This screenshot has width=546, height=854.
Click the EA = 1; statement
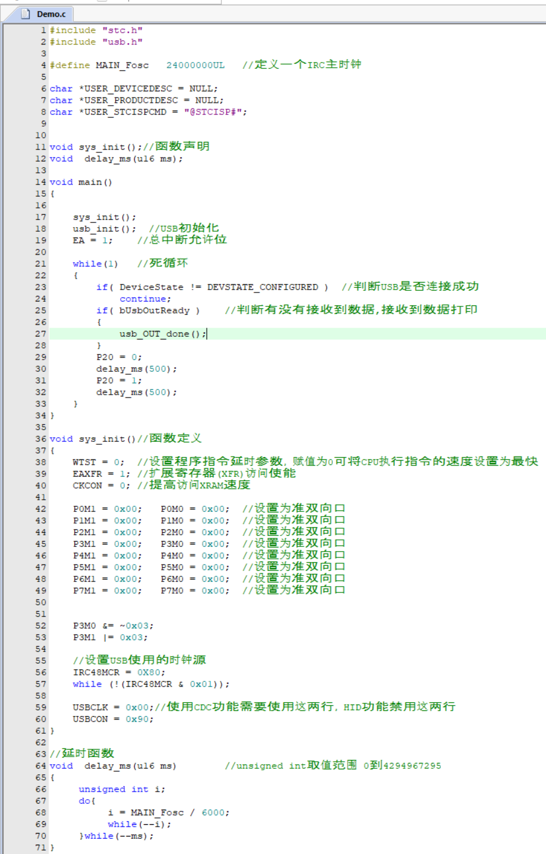click(x=93, y=240)
